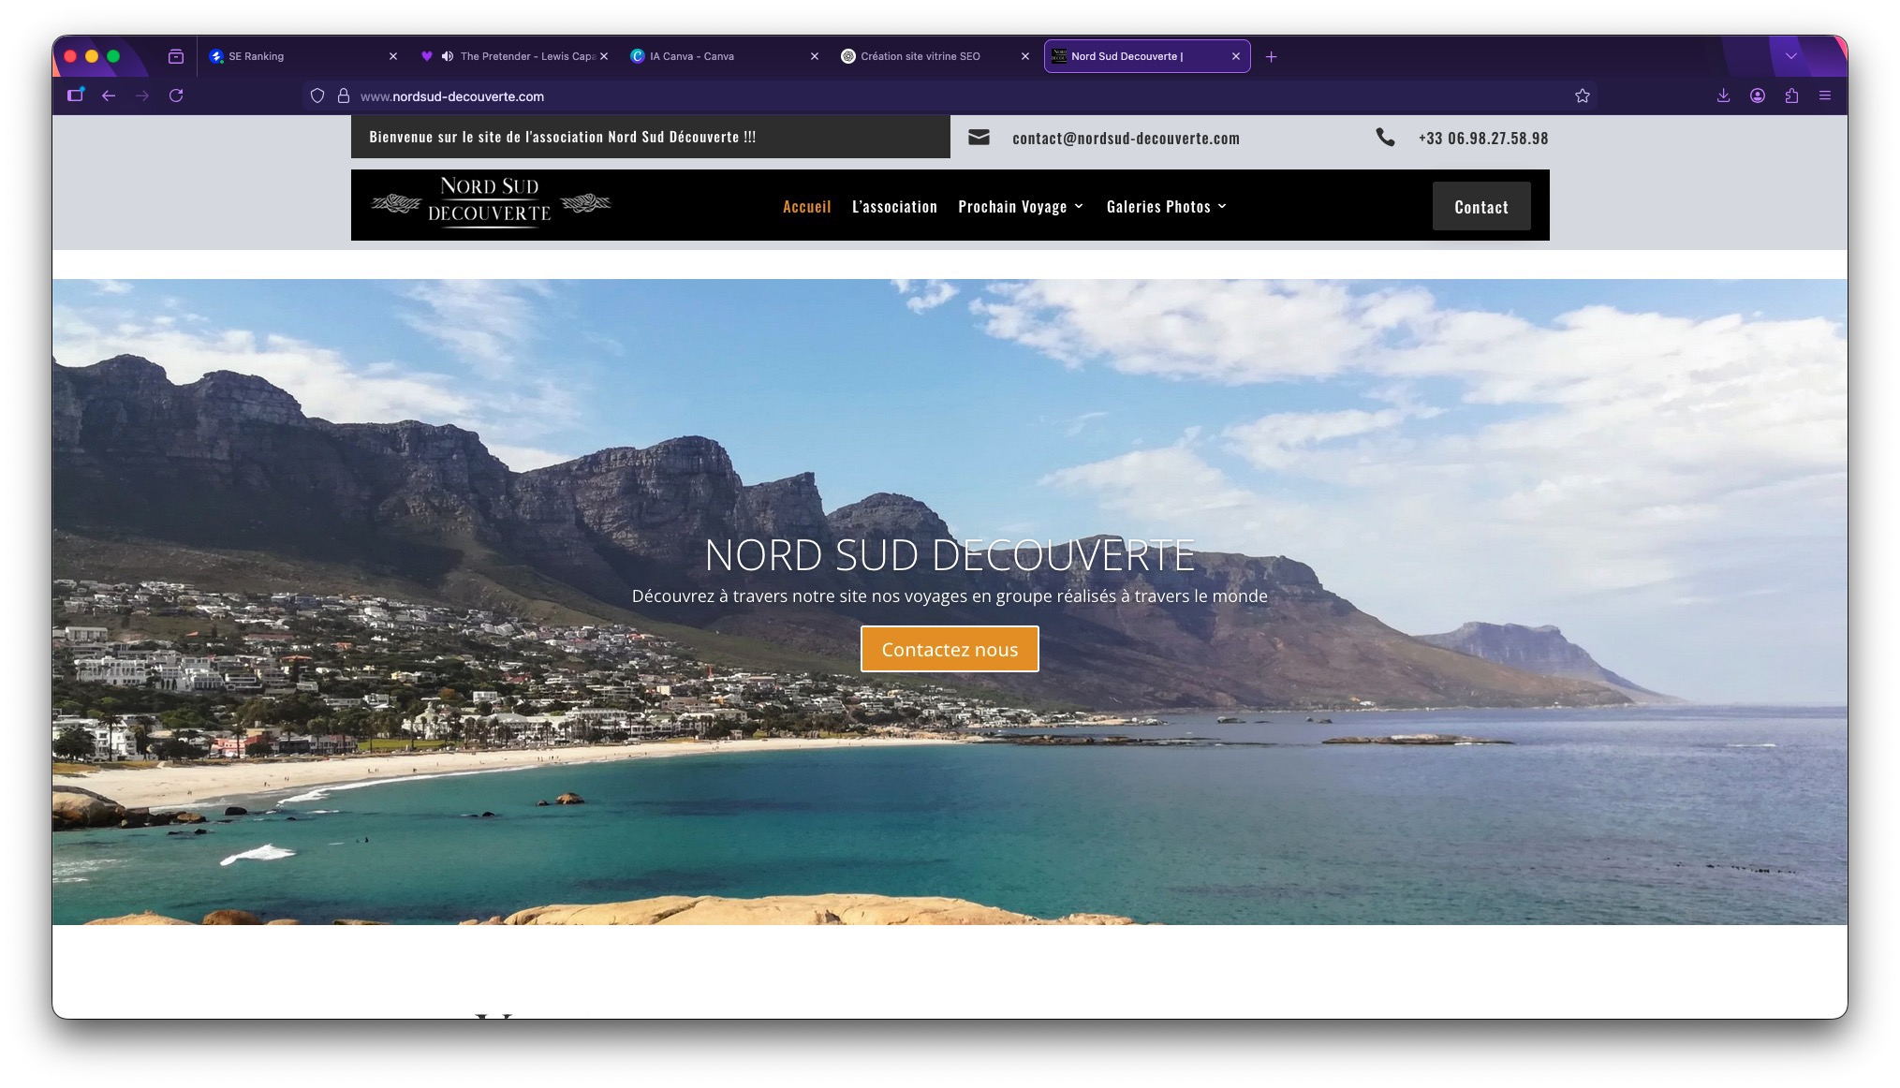Screen dimensions: 1900x1088
Task: Bookmark this page with the star icon
Action: [1583, 96]
